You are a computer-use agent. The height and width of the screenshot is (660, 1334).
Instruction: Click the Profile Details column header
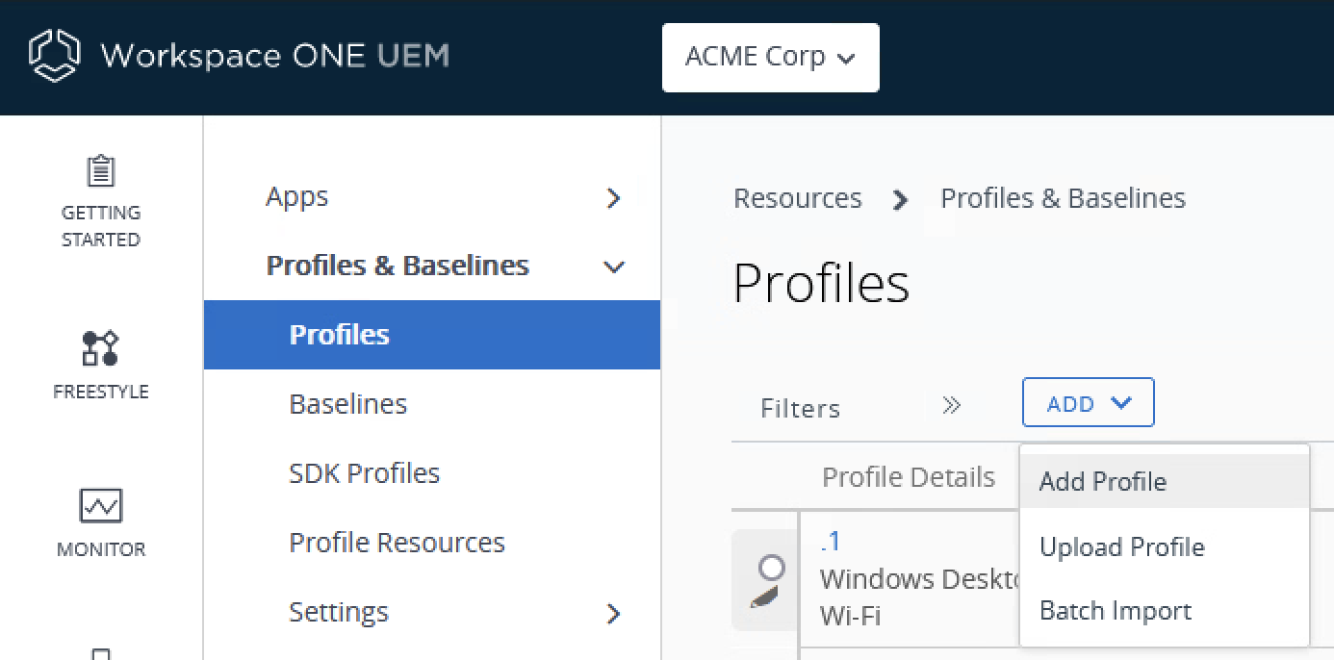(909, 475)
